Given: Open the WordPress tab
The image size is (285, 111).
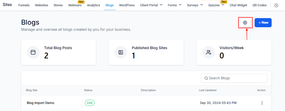Looking at the screenshot, I should 127,5.
